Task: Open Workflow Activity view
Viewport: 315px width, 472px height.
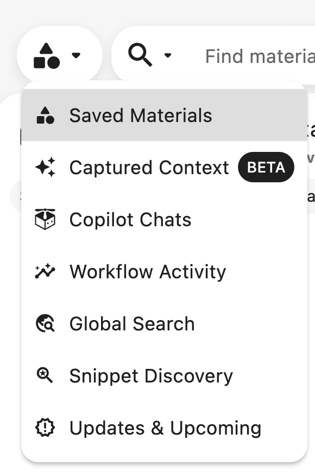Action: tap(147, 271)
